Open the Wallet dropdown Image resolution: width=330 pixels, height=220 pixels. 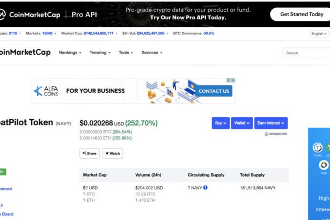click(242, 123)
